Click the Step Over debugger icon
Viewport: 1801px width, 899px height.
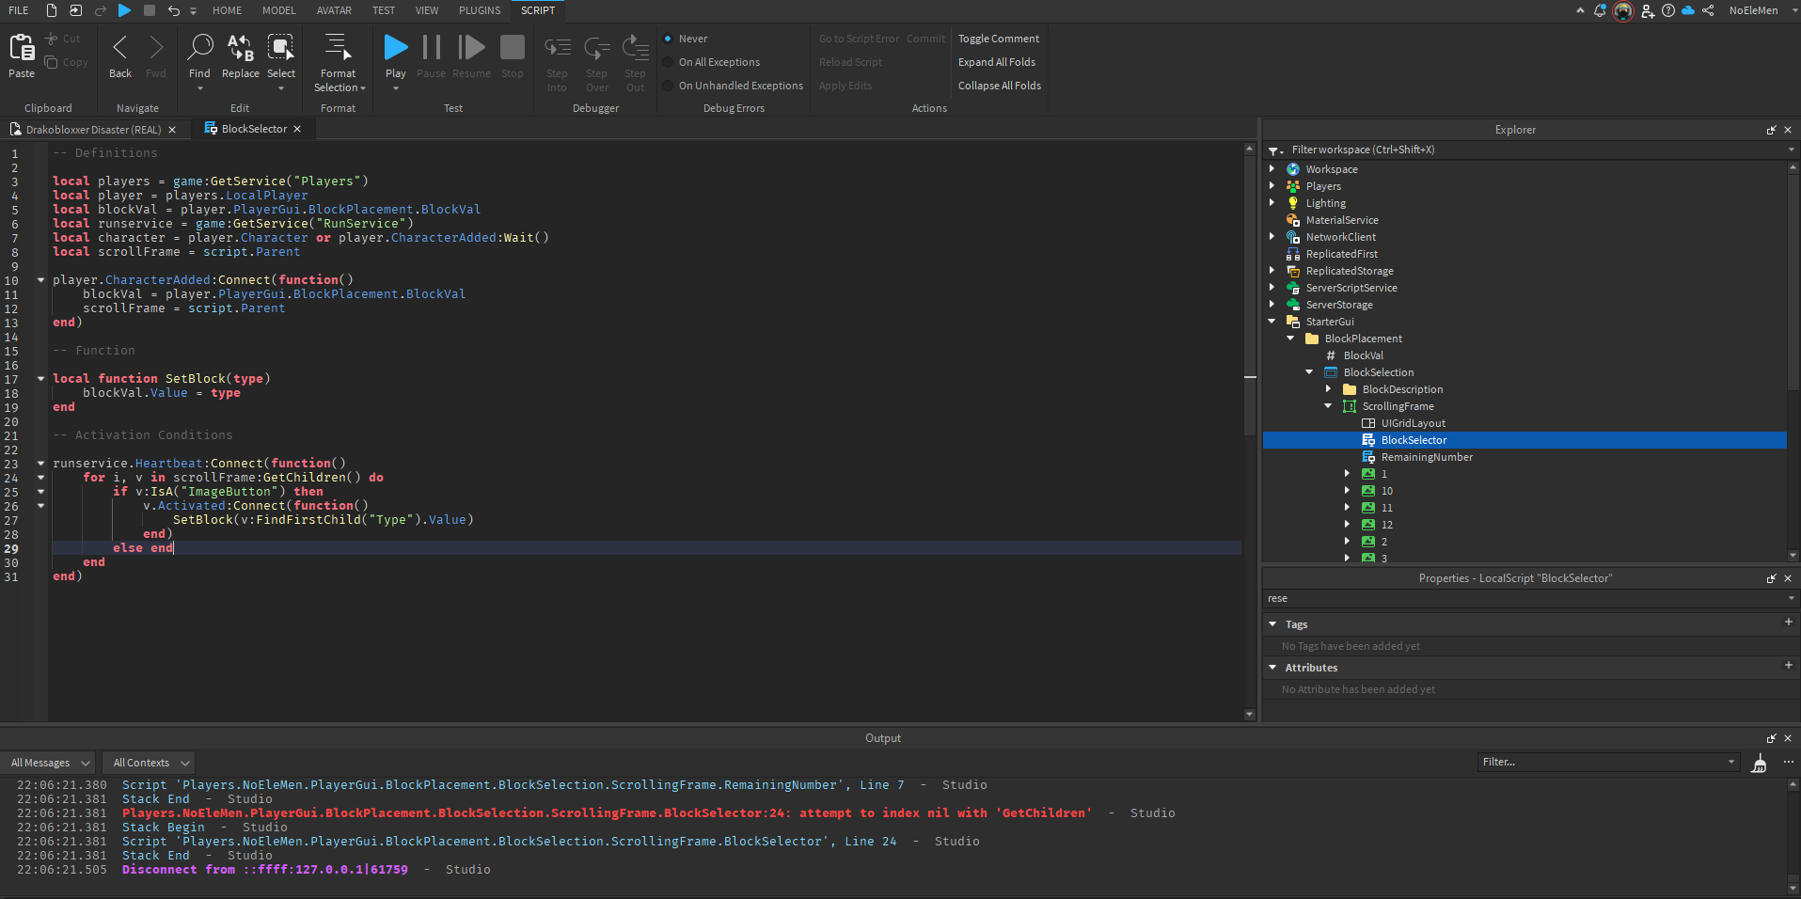596,47
